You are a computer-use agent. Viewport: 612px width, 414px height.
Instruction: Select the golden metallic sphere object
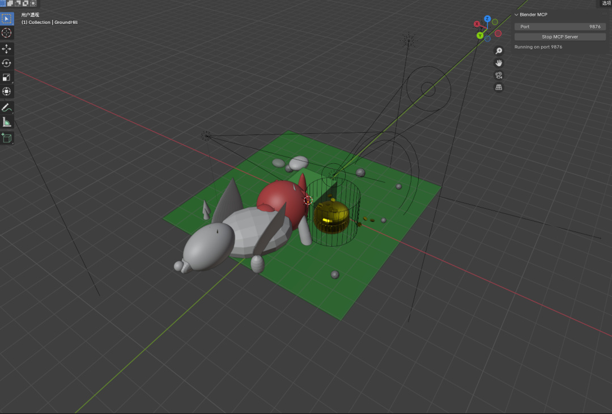(x=330, y=218)
